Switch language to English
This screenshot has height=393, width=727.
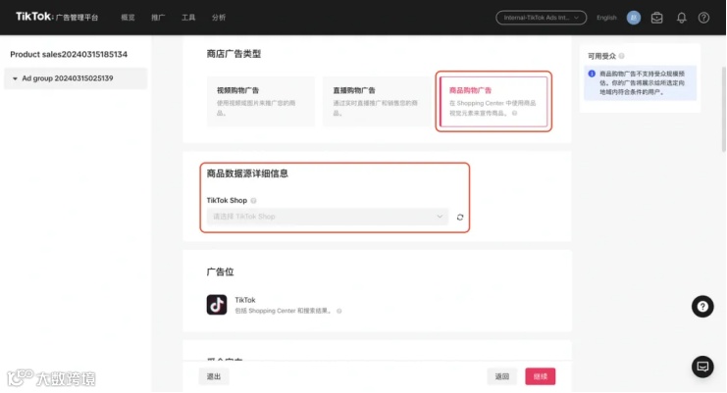click(606, 18)
